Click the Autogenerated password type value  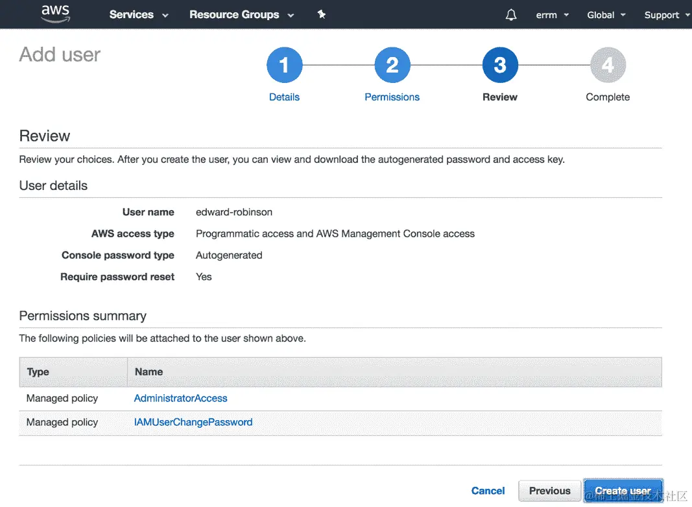(x=229, y=255)
